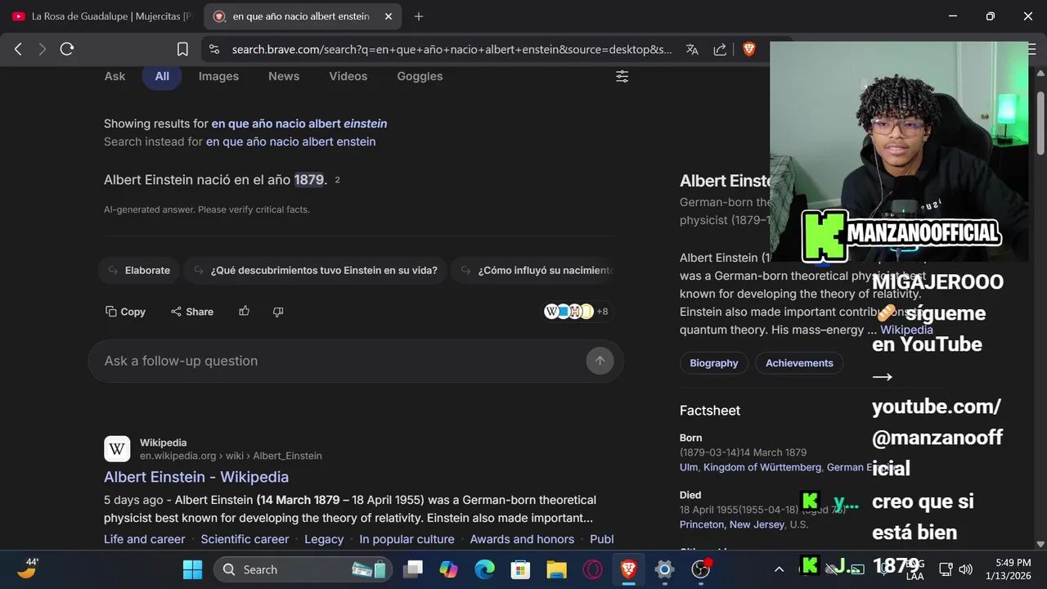This screenshot has height=589, width=1047.
Task: Give the AI answer a thumbs down
Action: tap(277, 311)
